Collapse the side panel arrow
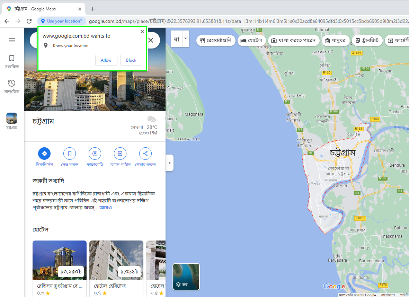This screenshot has width=409, height=297. coord(170,163)
